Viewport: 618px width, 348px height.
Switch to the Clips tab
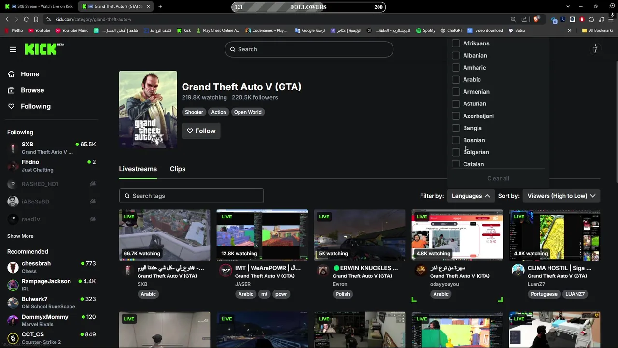[177, 169]
